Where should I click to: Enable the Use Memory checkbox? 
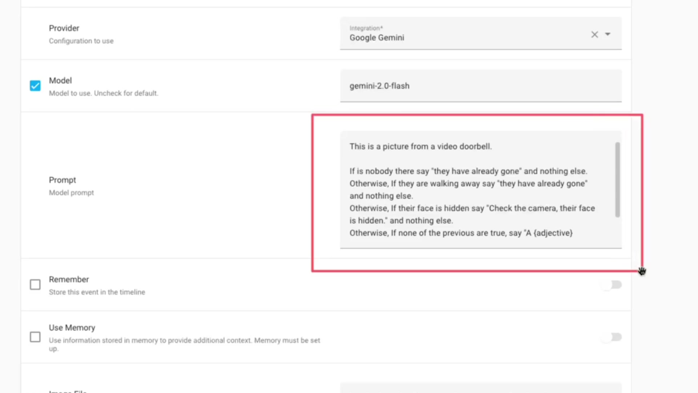tap(35, 337)
